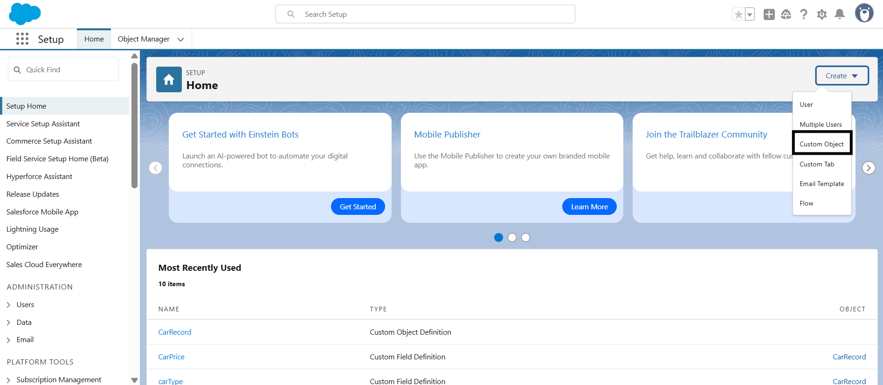Open the Mobile Publisher link
883x385 pixels.
coord(447,134)
